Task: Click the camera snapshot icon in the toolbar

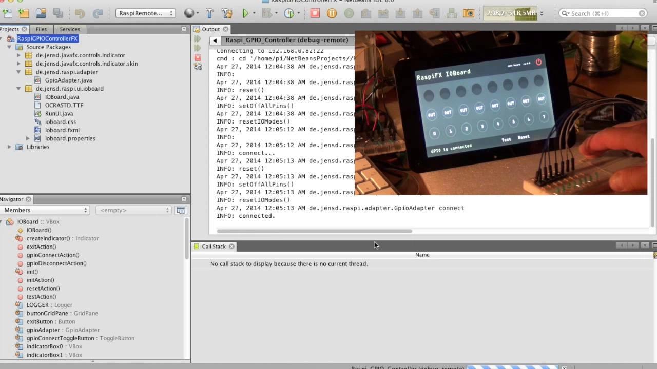Action: (468, 13)
